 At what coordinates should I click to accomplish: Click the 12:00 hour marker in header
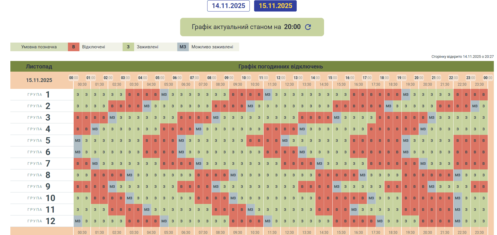(281, 78)
